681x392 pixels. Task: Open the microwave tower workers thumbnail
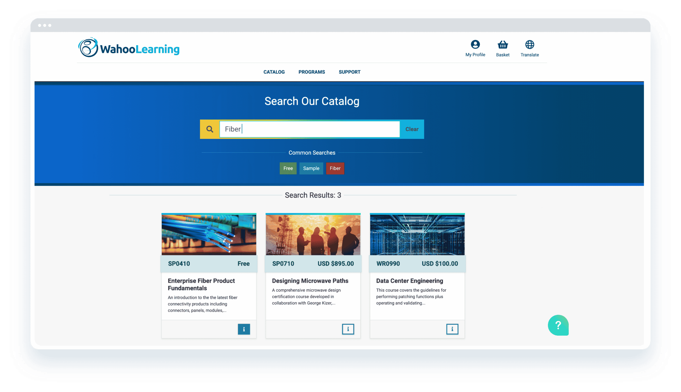click(313, 234)
